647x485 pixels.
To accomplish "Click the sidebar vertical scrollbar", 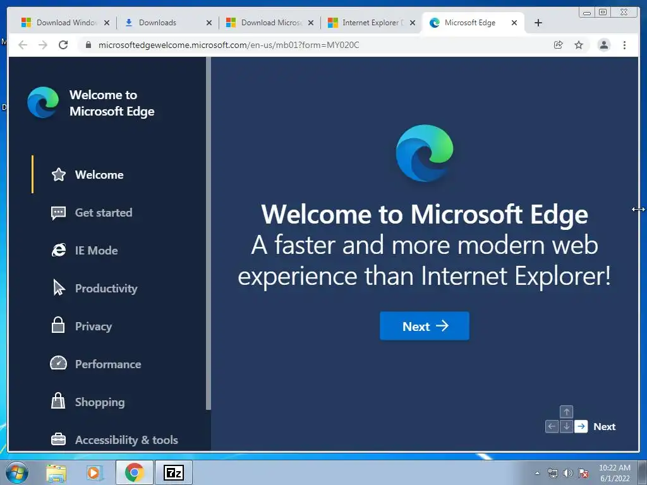I will tap(209, 234).
